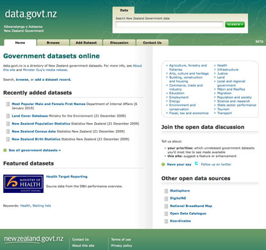Image resolution: width=266 pixels, height=250 pixels.
Task: Open New Zealand Population Statistics dataset
Action: [41, 124]
